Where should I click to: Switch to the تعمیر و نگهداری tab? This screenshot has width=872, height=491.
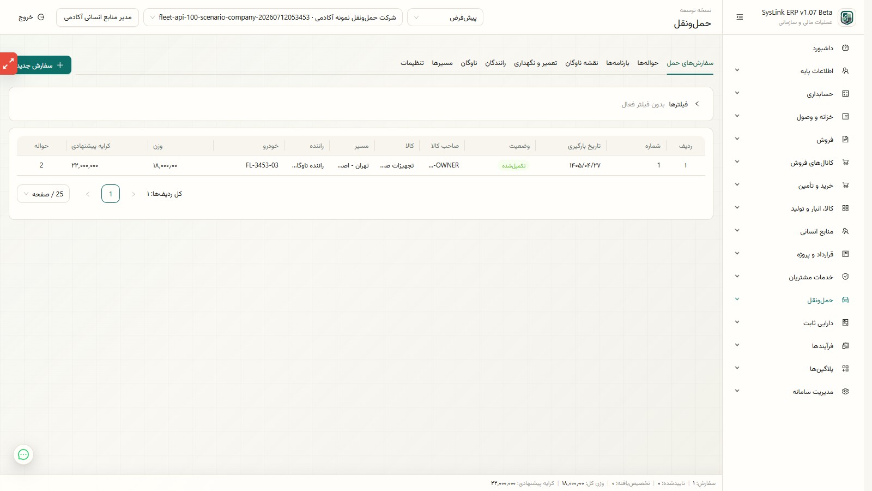click(536, 63)
